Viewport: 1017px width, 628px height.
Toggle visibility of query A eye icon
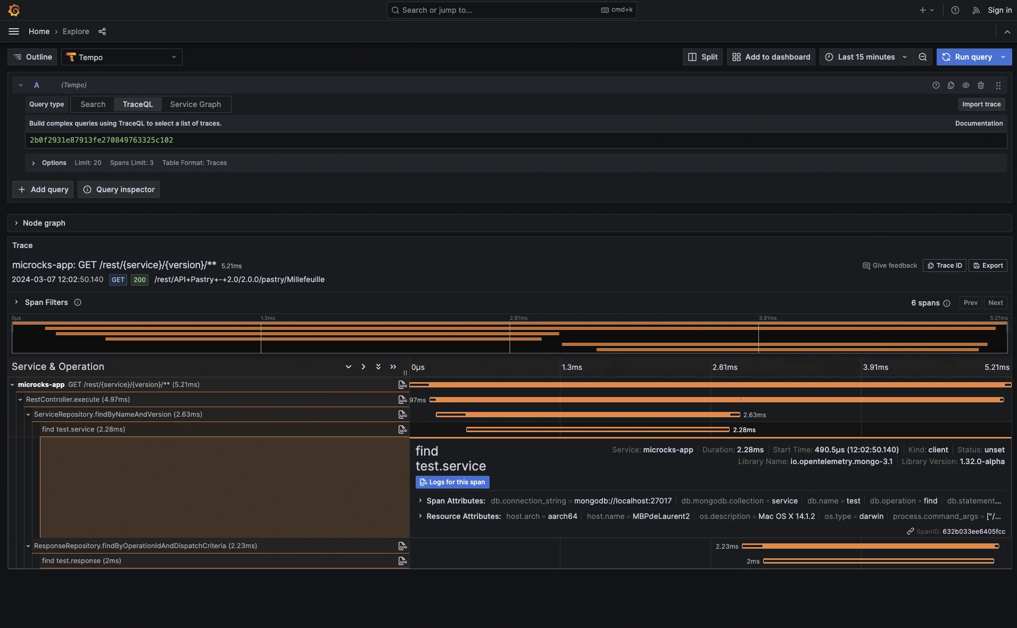tap(965, 85)
